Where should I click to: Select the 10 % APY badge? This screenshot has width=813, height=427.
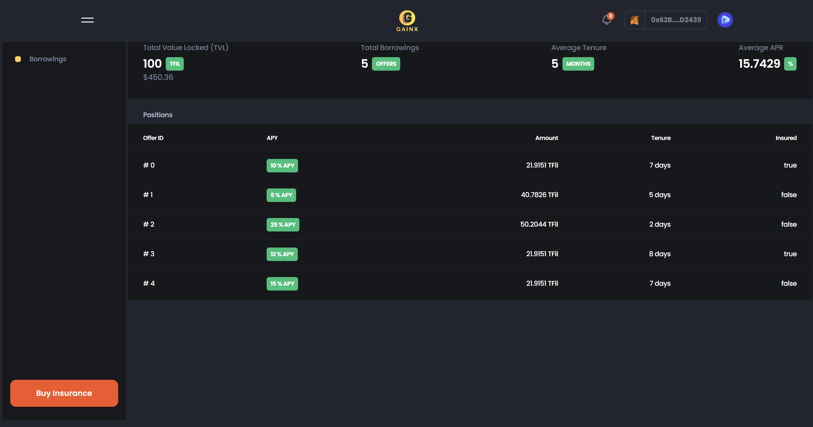[x=282, y=166]
